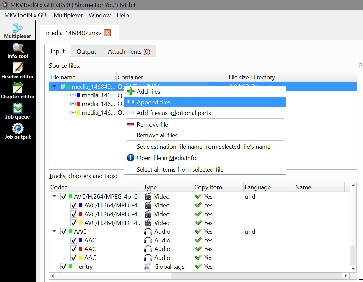Switch to the Output tab
Screen dimensions: 363x282
[86, 51]
